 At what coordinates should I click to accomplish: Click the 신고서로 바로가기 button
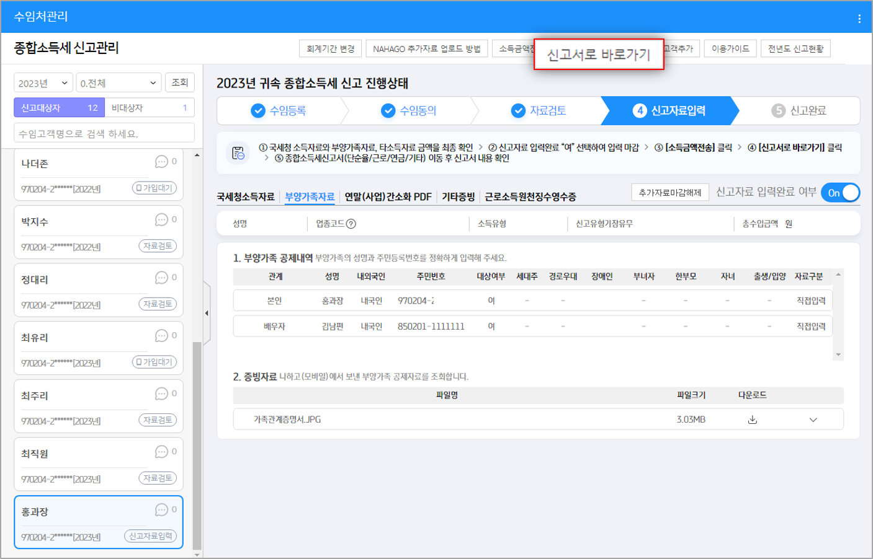click(x=598, y=55)
